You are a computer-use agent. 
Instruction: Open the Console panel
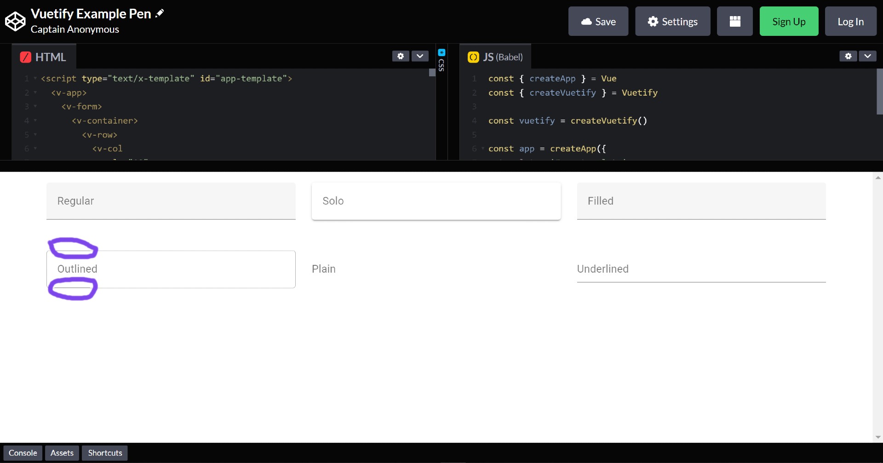(23, 453)
